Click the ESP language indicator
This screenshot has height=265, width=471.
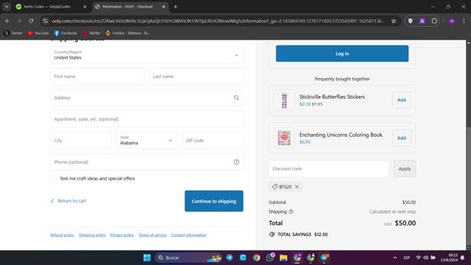pyautogui.click(x=407, y=258)
